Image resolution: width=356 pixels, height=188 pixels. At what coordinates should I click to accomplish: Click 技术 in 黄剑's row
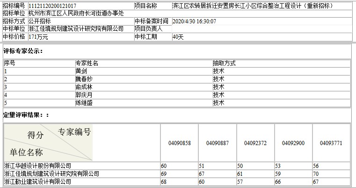(x=218, y=71)
